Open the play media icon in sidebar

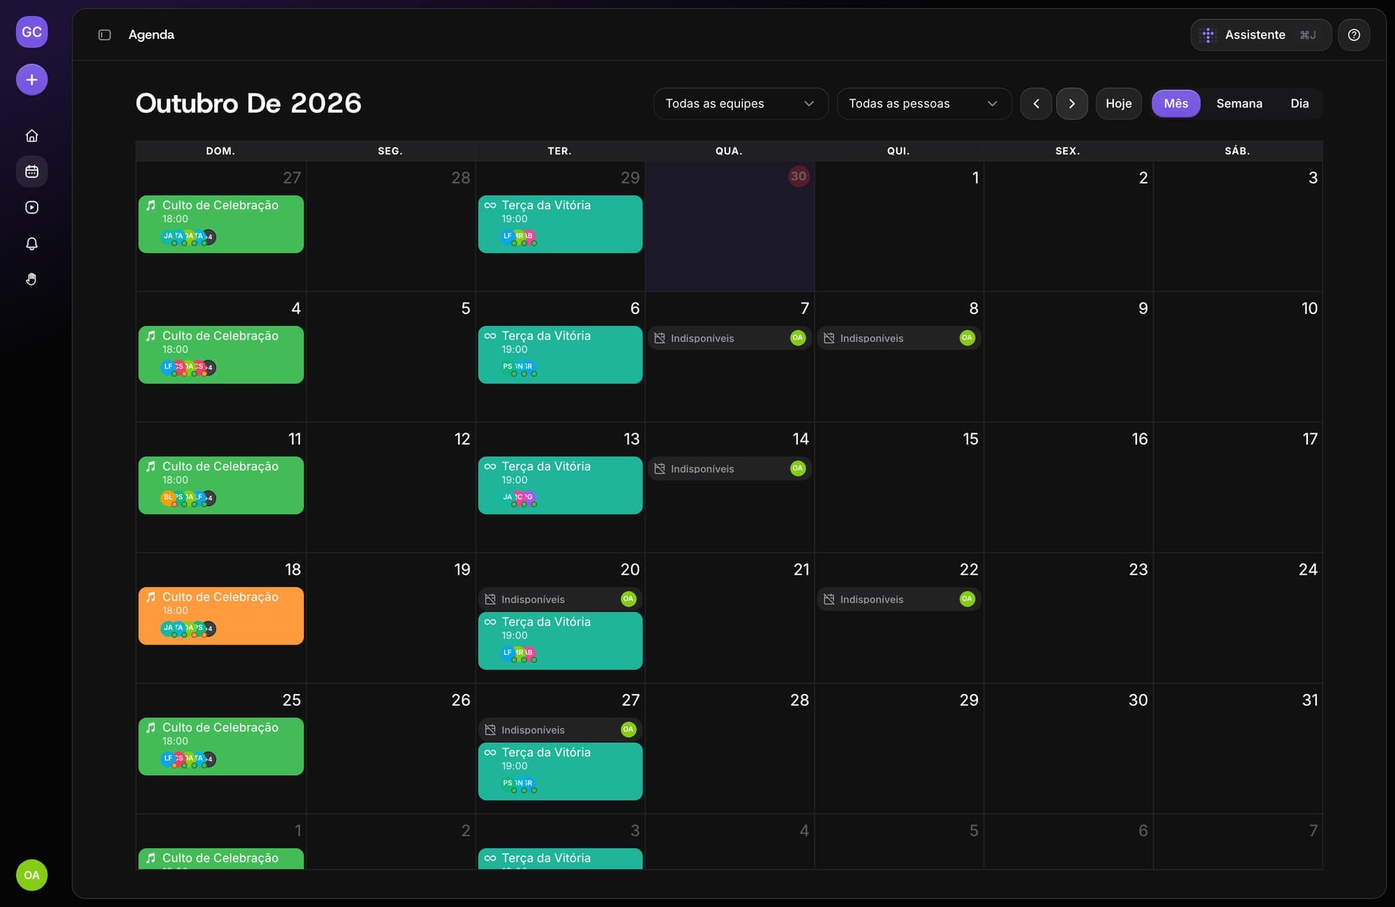(x=31, y=207)
